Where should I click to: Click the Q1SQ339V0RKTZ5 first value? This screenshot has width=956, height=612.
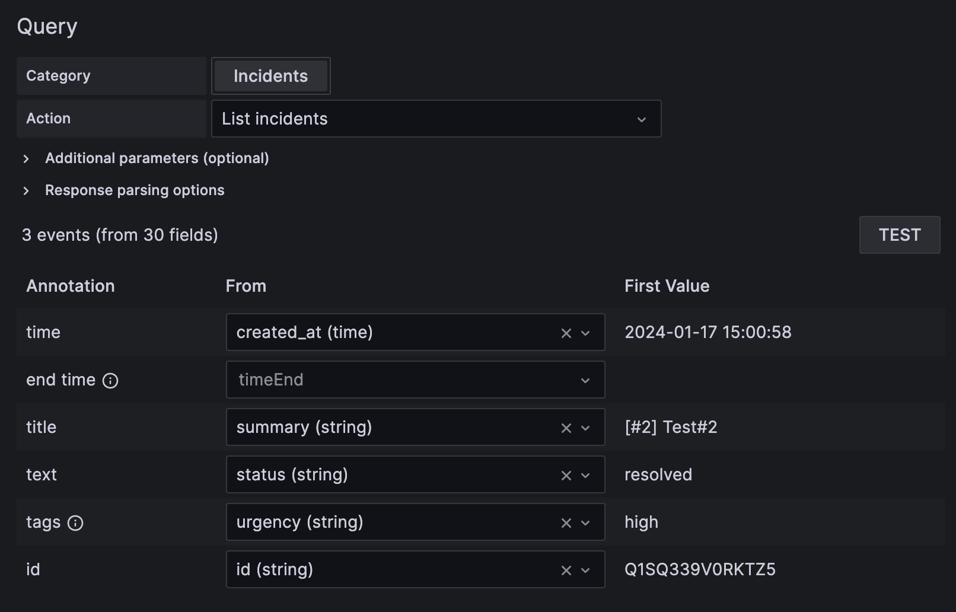[x=699, y=569]
